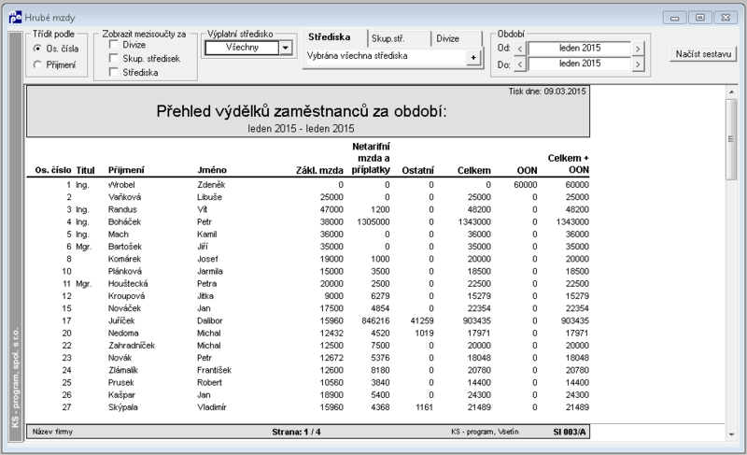Select surname Juříček in the list
Image resolution: width=747 pixels, height=455 pixels.
[x=121, y=321]
